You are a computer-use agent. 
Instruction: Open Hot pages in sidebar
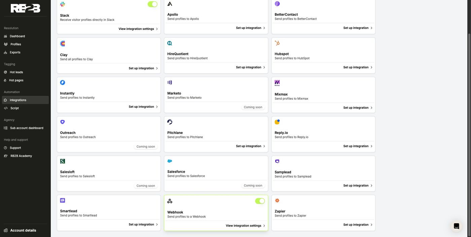point(25,80)
